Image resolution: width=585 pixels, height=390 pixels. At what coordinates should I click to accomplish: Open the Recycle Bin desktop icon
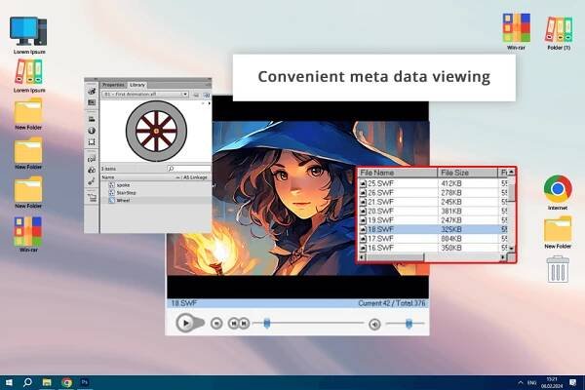click(558, 270)
